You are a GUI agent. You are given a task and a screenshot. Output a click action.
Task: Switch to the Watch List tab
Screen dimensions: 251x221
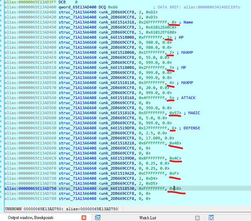(x=148, y=218)
